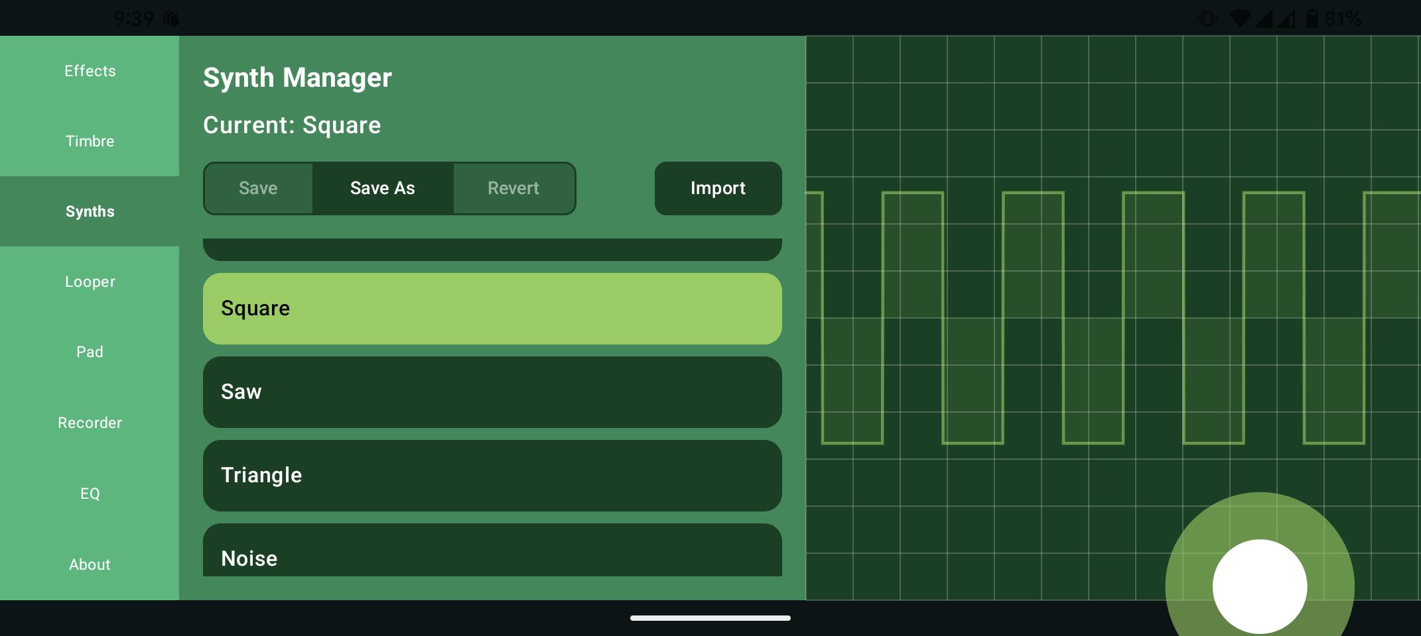Choose Save As for current synth
1421x636 pixels.
pyautogui.click(x=383, y=188)
